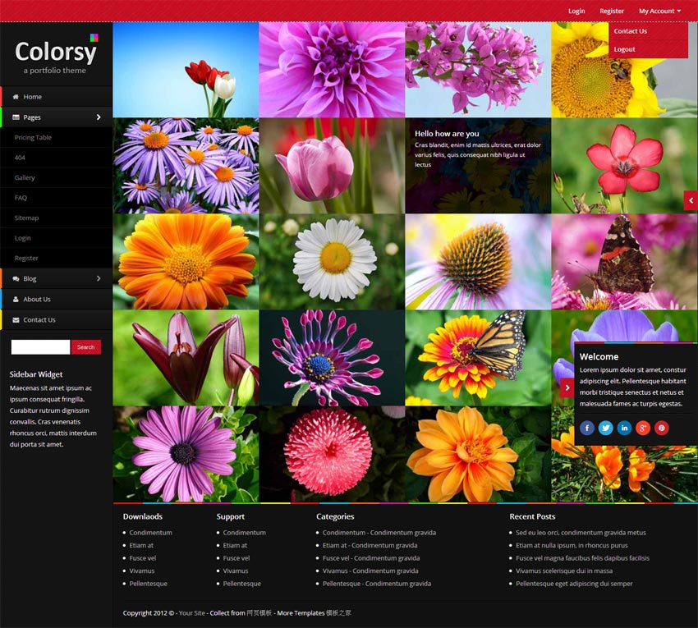This screenshot has height=628, width=698.
Task: Open Condimentum link under Downlaods
Action: click(x=150, y=532)
